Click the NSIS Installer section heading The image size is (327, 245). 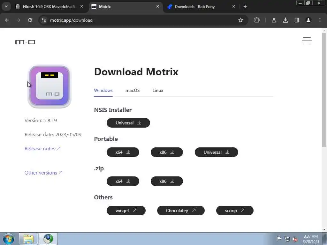coord(113,110)
